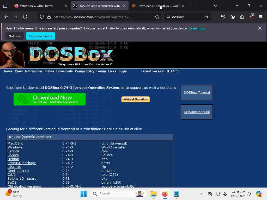Click the Login menu item

pyautogui.click(x=123, y=71)
